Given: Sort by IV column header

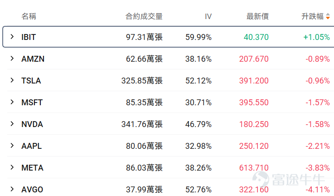Looking at the screenshot, I should click(208, 16).
